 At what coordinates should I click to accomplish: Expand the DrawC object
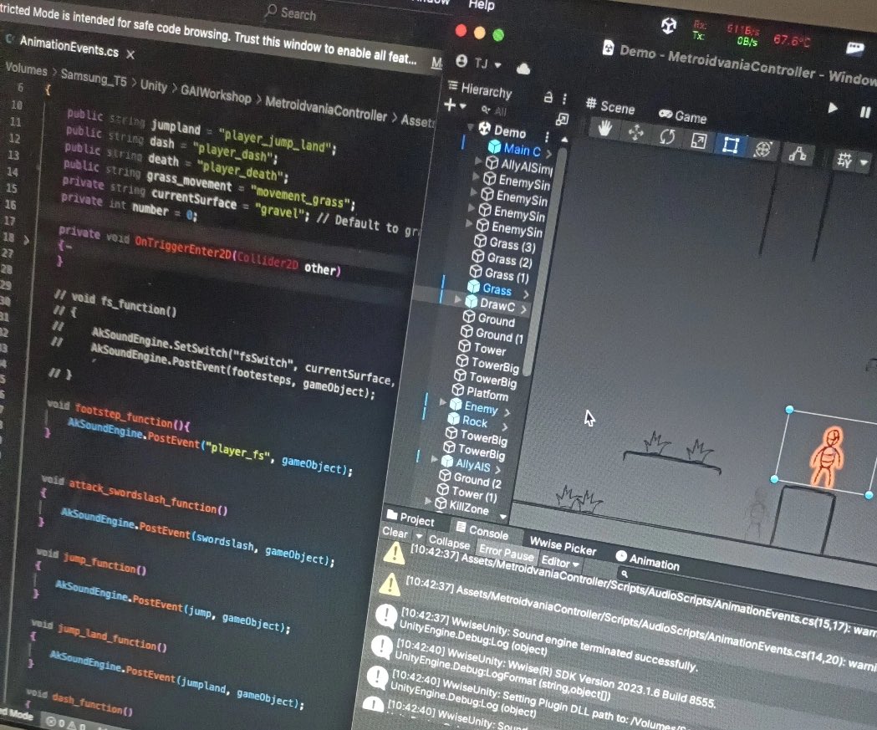pyautogui.click(x=458, y=299)
